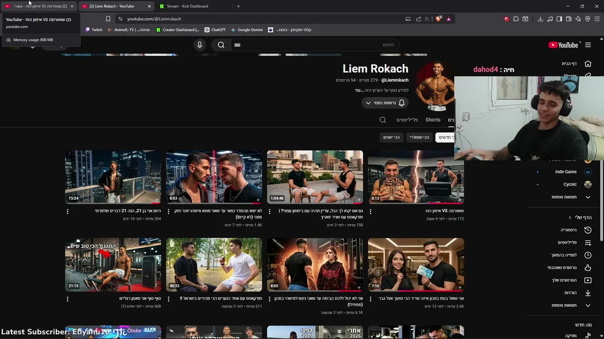
Task: Open Creator Dashboard bookmark
Action: 178,30
